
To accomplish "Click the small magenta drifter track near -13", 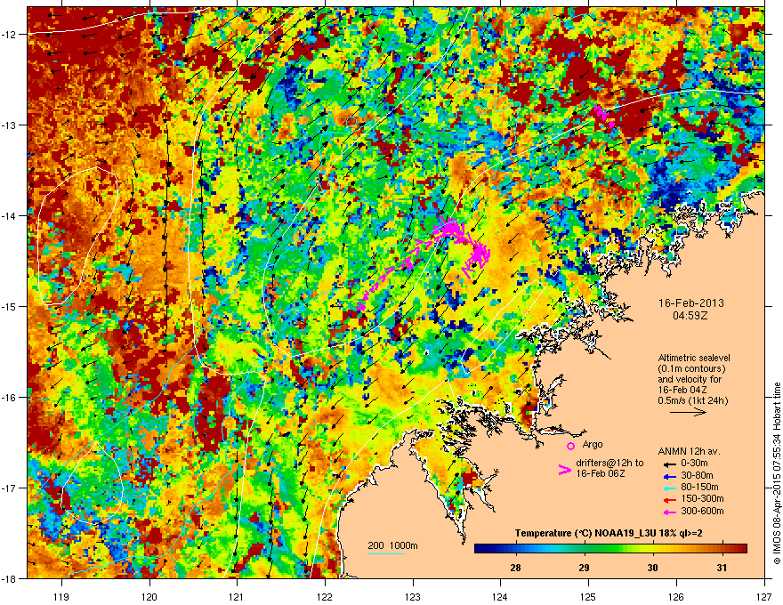I will coord(603,116).
